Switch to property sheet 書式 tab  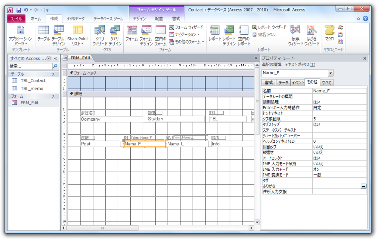[269, 83]
